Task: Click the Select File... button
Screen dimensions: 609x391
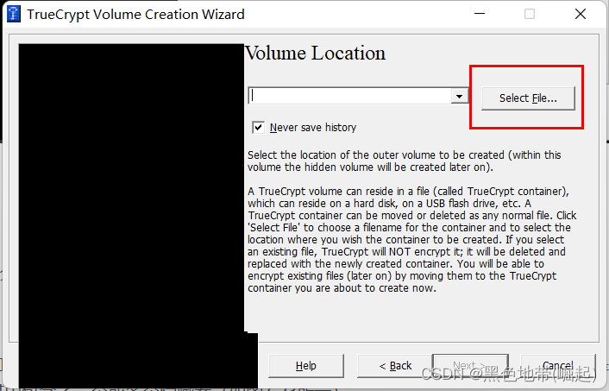Action: pos(528,98)
